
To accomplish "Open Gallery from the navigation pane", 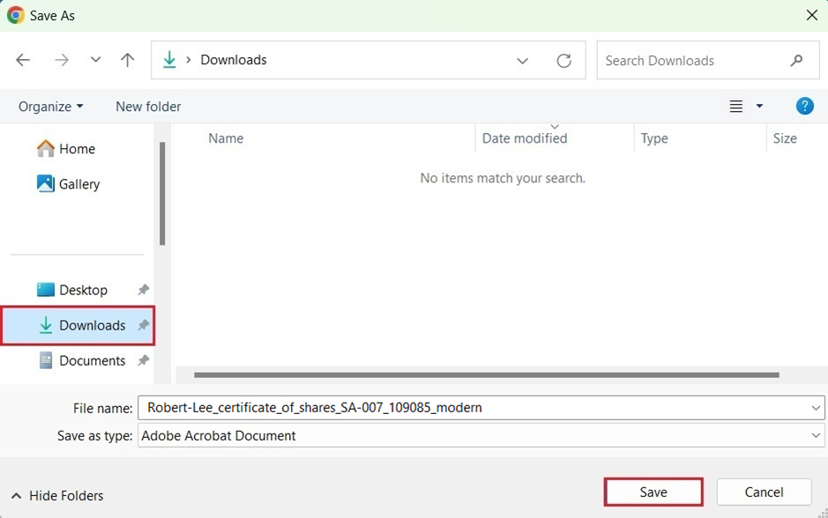I will [78, 183].
